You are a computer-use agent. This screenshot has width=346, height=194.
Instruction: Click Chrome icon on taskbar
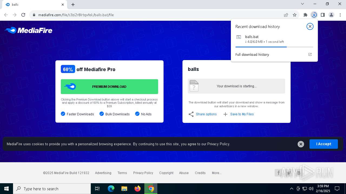tap(151, 189)
